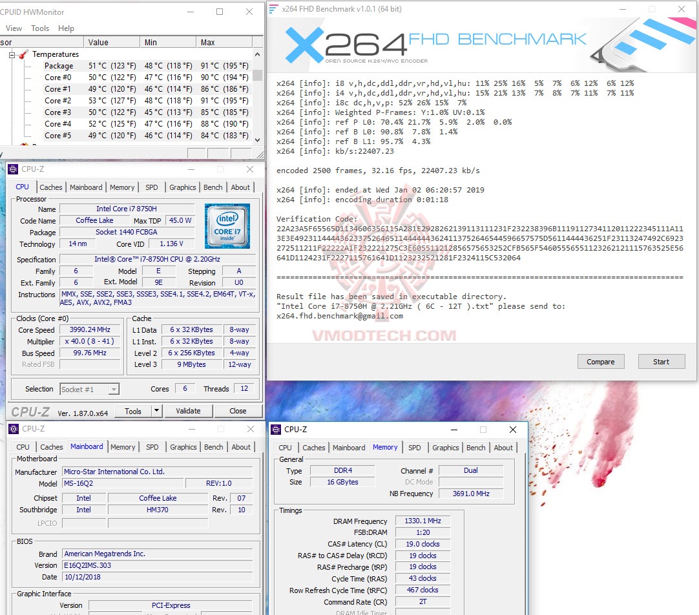Select CPU tab in the Mainboard CPU-Z window
This screenshot has height=615, width=699.
[x=23, y=447]
